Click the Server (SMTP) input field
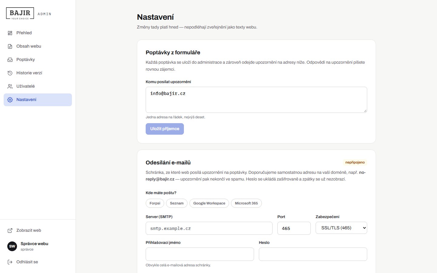 pyautogui.click(x=209, y=228)
